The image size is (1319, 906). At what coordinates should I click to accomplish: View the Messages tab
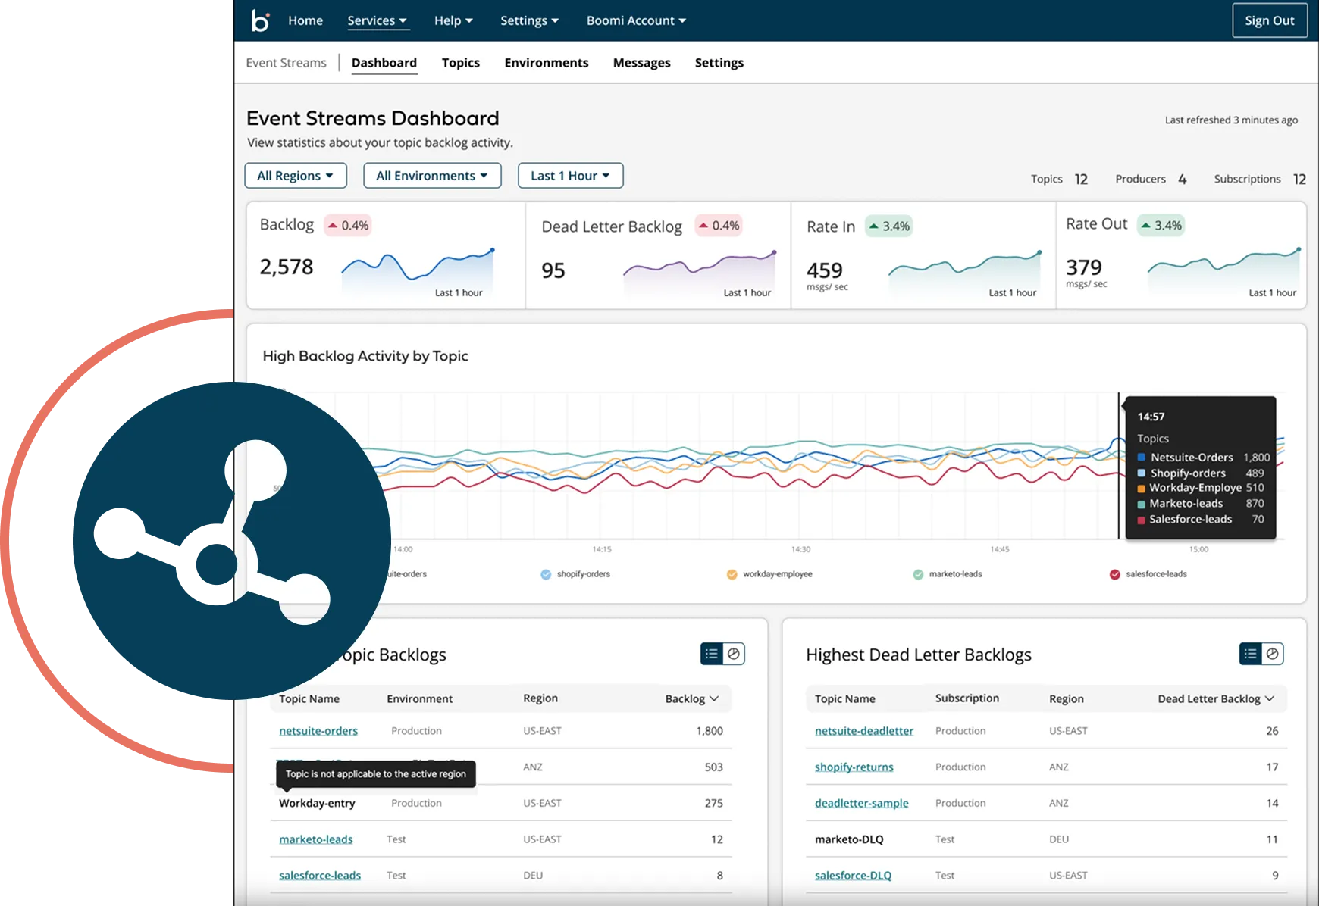(642, 63)
